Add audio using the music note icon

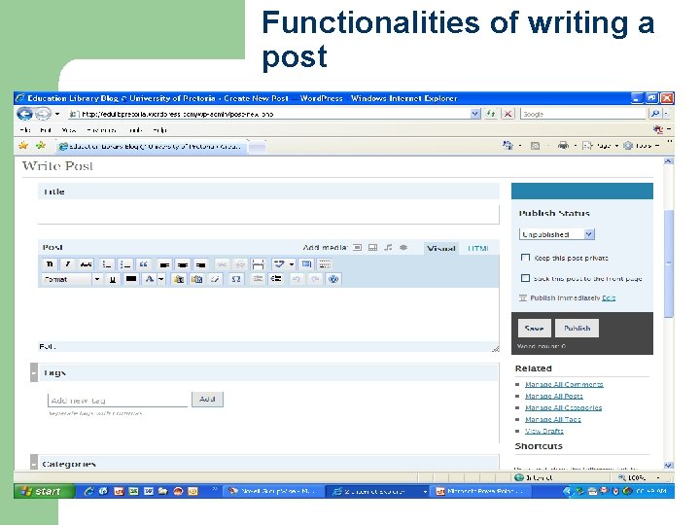click(x=388, y=247)
